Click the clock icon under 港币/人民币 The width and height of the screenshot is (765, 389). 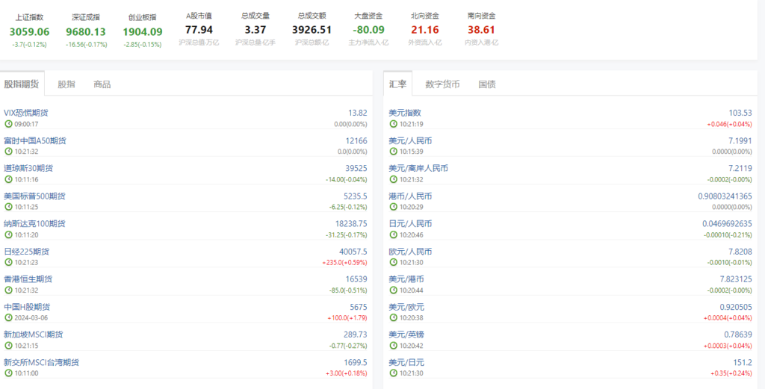click(393, 207)
